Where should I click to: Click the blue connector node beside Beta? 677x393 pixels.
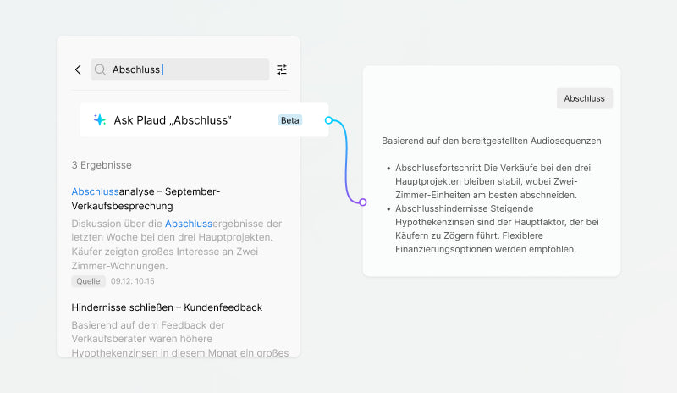click(328, 120)
